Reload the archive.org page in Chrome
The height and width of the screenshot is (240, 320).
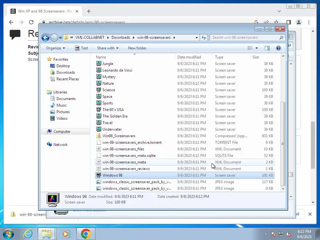pos(31,22)
